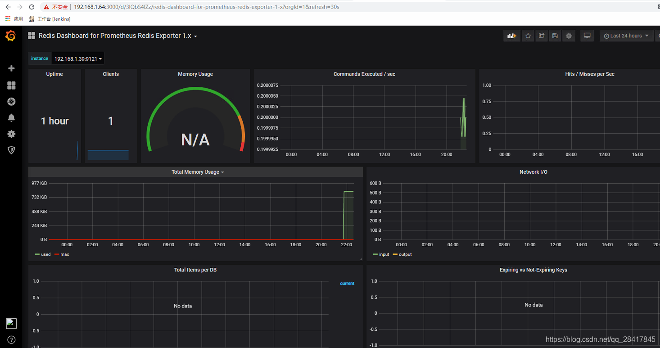Save the dashboard with floppy icon

coord(555,36)
